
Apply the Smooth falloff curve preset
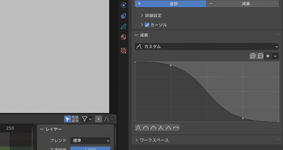click(138, 128)
